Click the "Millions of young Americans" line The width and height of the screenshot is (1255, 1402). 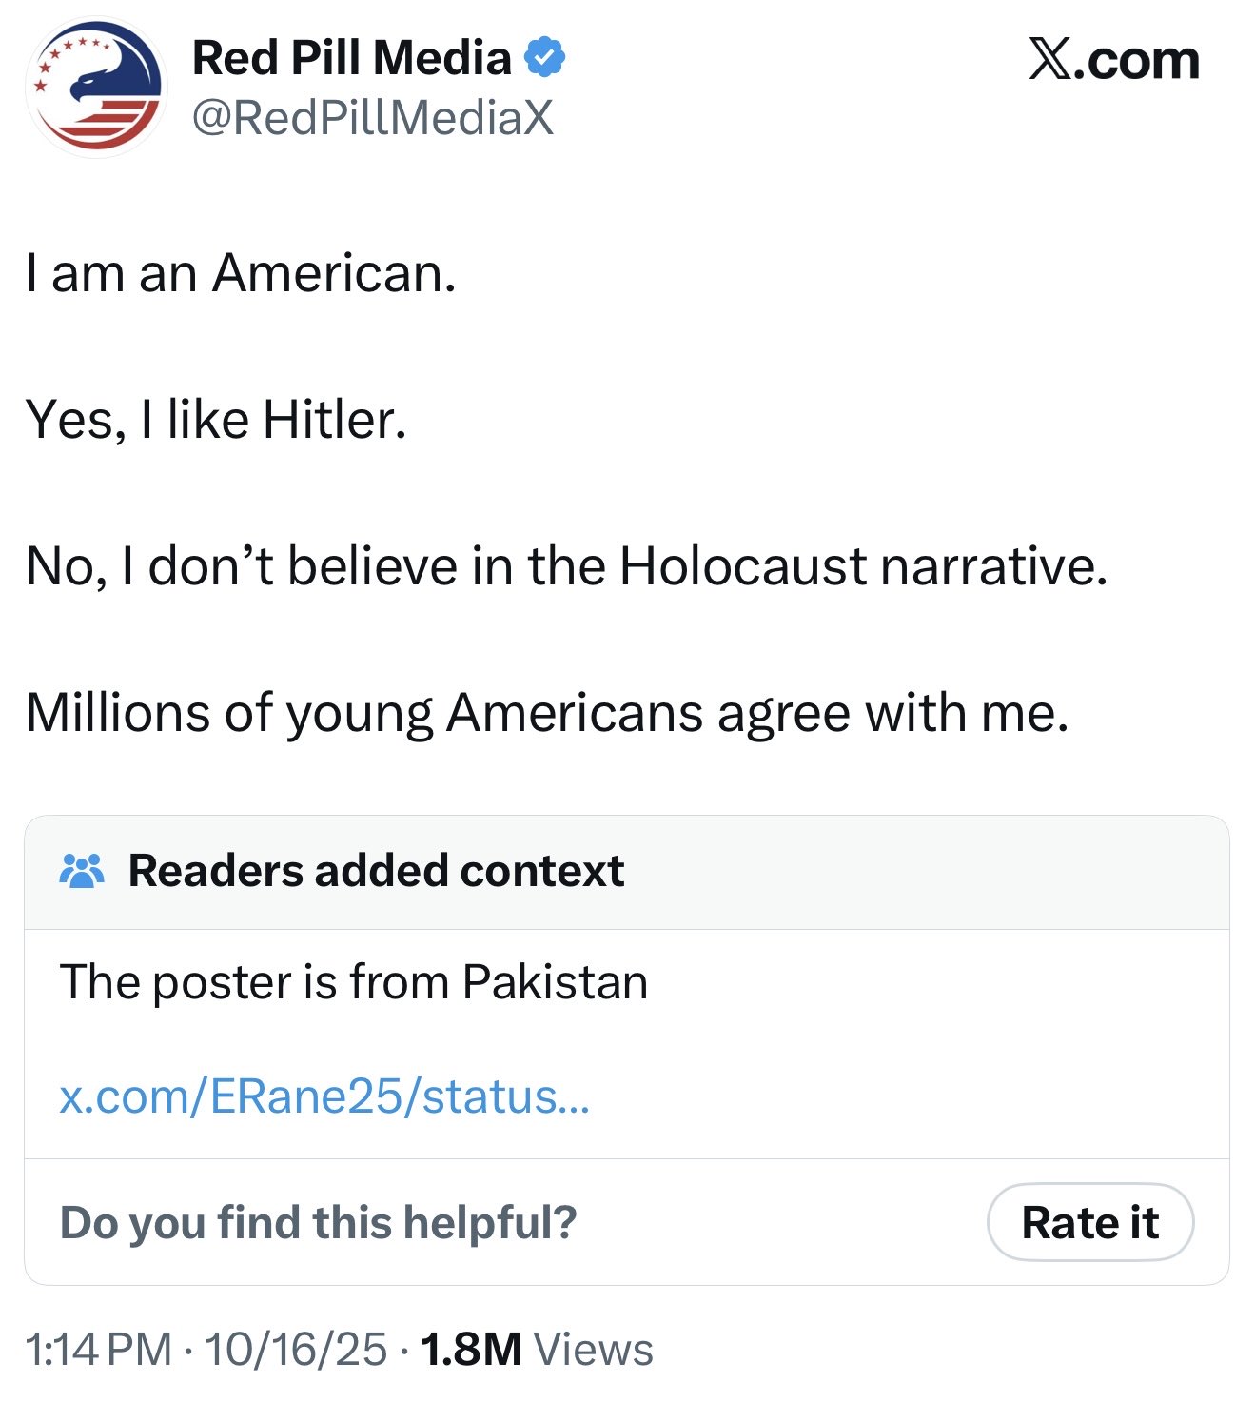[547, 713]
